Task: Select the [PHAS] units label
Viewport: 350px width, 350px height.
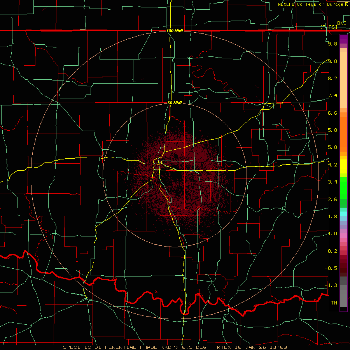Action: 329,27
